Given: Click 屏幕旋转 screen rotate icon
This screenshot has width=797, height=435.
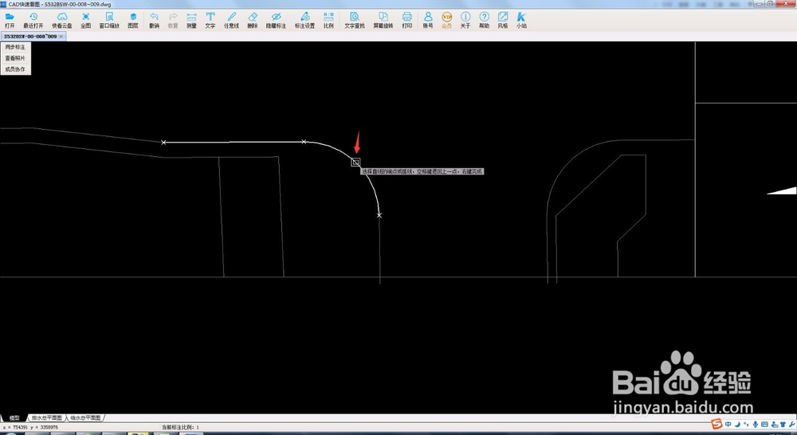Looking at the screenshot, I should (383, 20).
